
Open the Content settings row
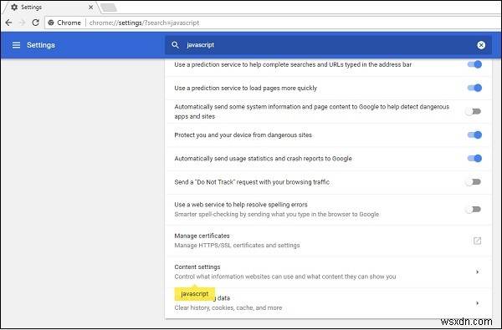328,272
